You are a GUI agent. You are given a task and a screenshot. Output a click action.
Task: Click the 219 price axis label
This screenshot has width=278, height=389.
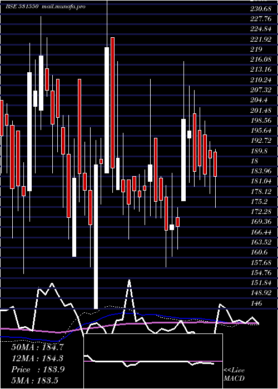coord(256,49)
